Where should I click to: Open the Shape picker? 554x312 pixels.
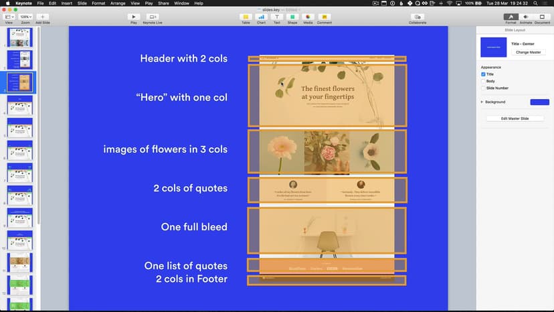pyautogui.click(x=292, y=16)
